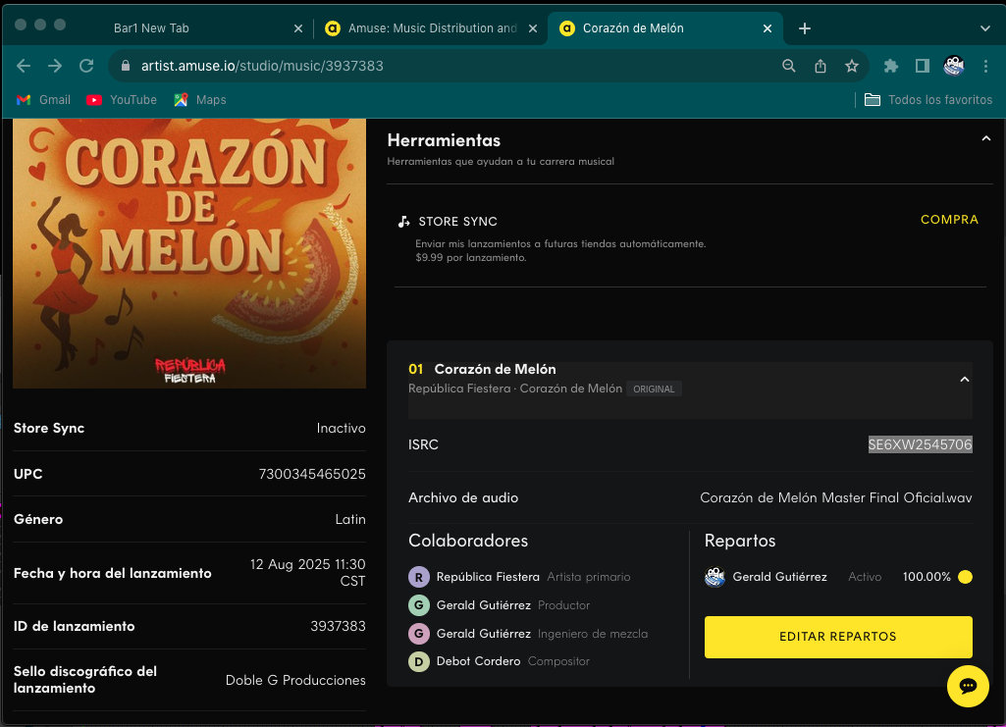Open the Chrome profile avatar
The height and width of the screenshot is (727, 1006).
tap(954, 66)
